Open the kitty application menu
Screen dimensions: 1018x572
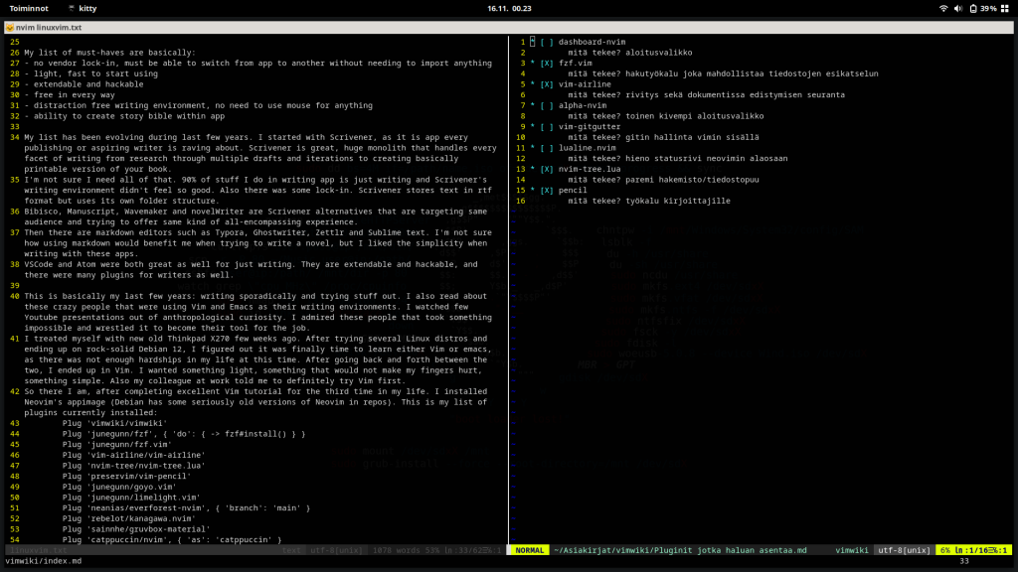point(83,8)
